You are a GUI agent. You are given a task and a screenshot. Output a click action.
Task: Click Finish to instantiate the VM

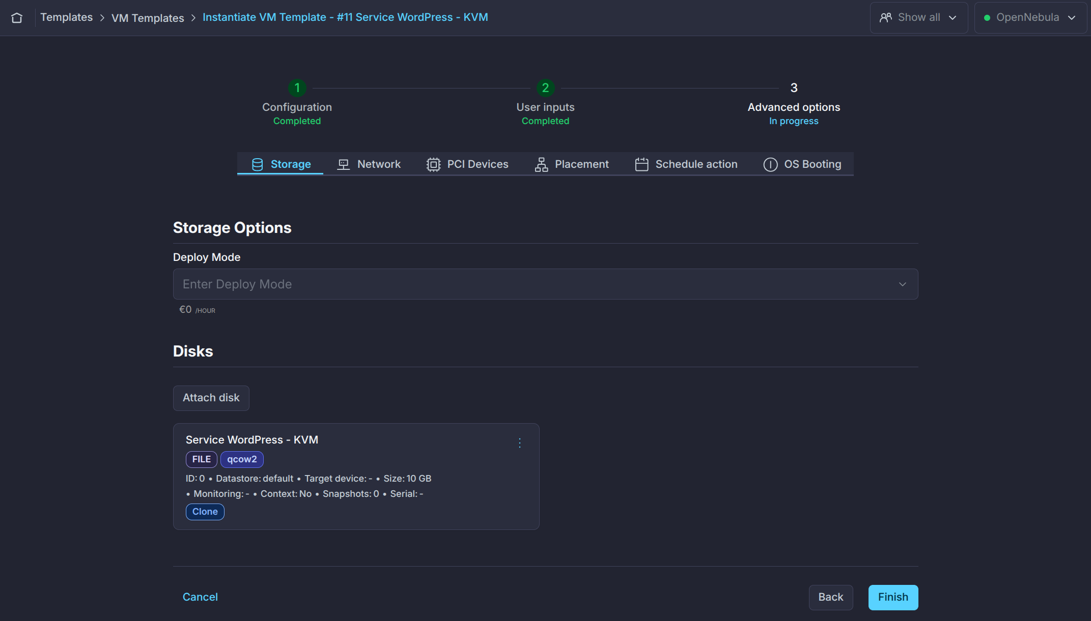click(x=893, y=597)
